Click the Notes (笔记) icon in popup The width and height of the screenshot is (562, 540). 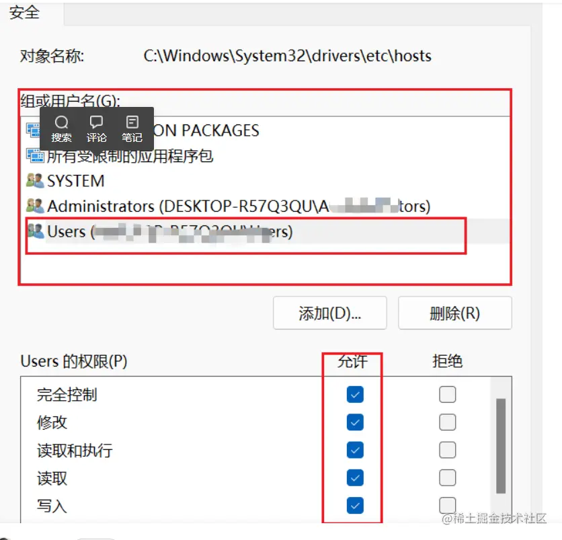(x=132, y=122)
